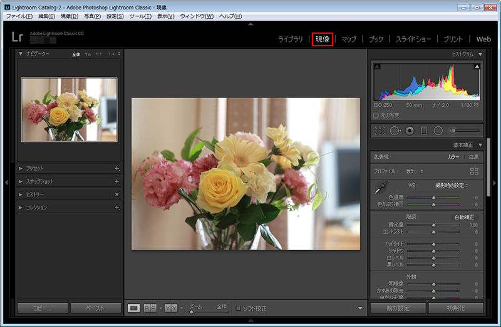The width and height of the screenshot is (501, 327).
Task: Add a new preset with plus
Action: point(117,168)
